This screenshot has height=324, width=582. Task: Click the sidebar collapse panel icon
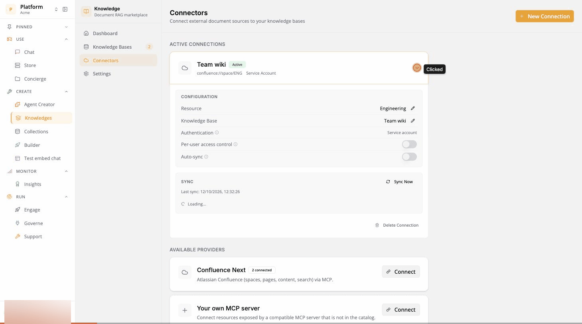point(65,9)
